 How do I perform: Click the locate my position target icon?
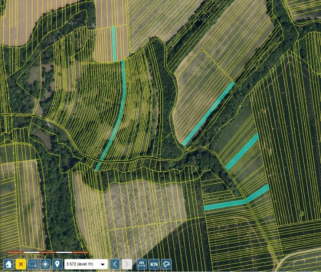(x=45, y=264)
